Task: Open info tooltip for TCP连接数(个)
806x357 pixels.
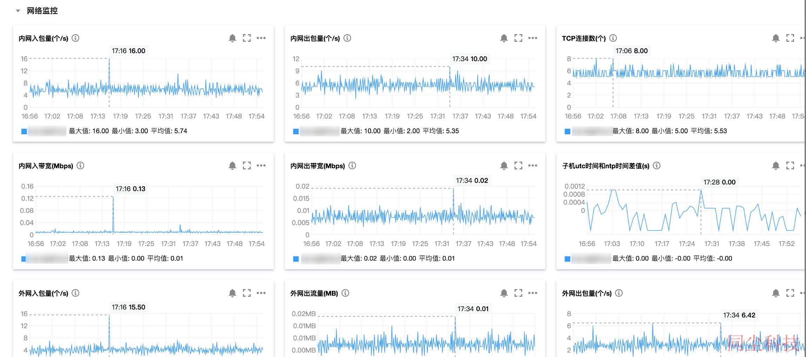Action: point(613,38)
